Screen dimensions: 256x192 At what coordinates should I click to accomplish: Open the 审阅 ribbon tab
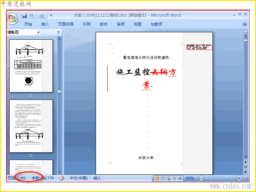[121, 24]
